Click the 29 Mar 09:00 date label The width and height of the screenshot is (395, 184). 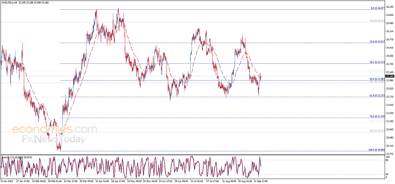pos(87,181)
